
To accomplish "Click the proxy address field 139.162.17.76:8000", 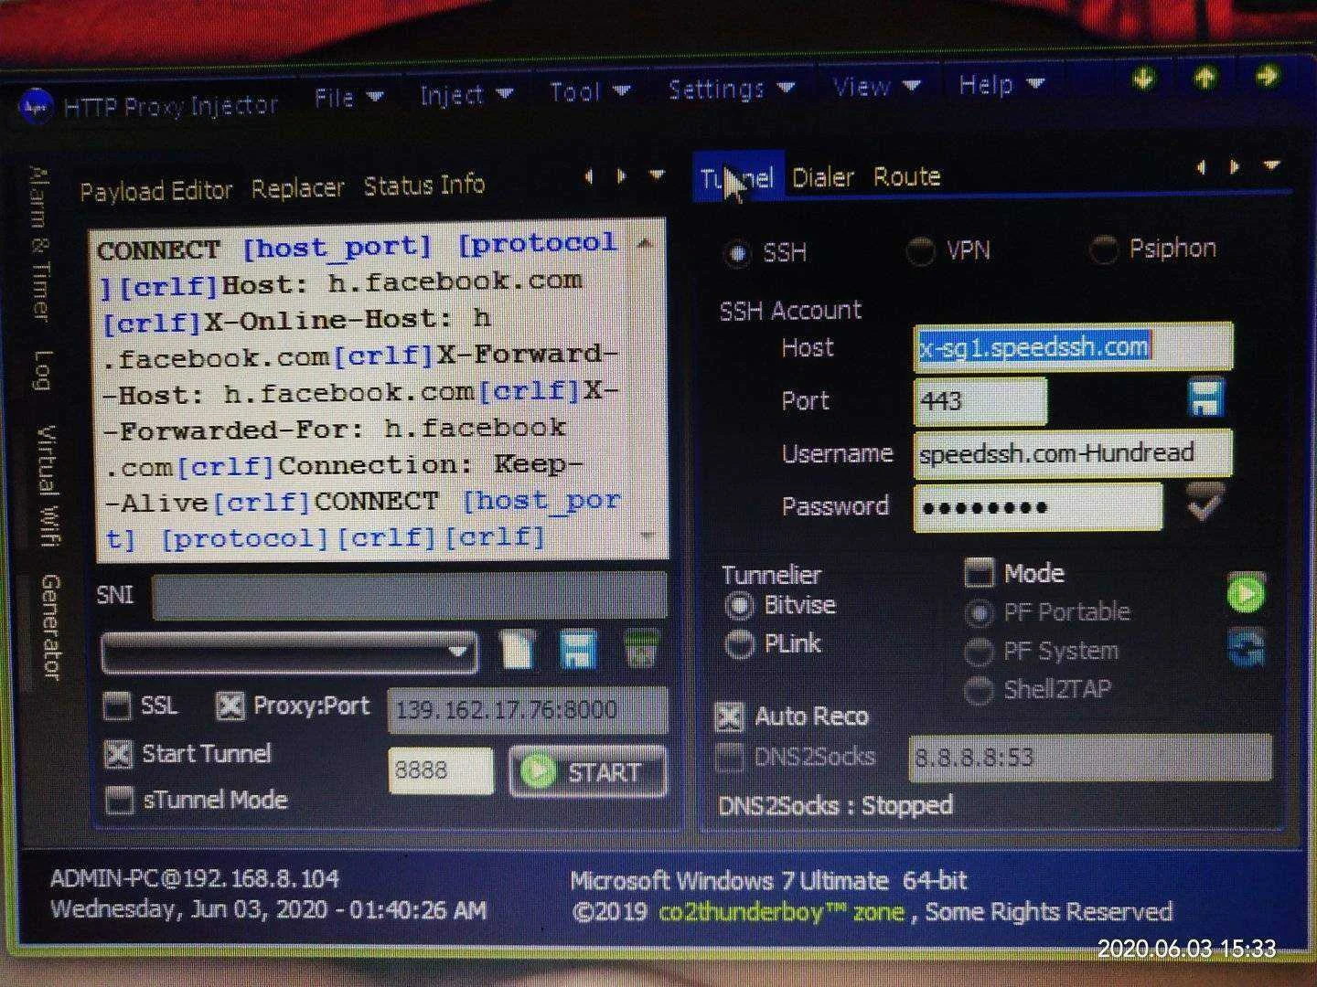I will pos(527,710).
